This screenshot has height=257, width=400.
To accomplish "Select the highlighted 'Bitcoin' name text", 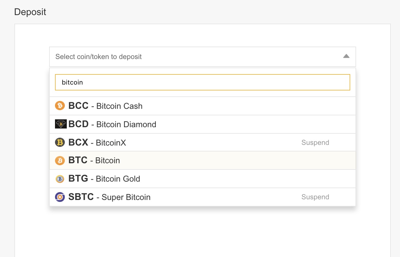I will 108,161.
